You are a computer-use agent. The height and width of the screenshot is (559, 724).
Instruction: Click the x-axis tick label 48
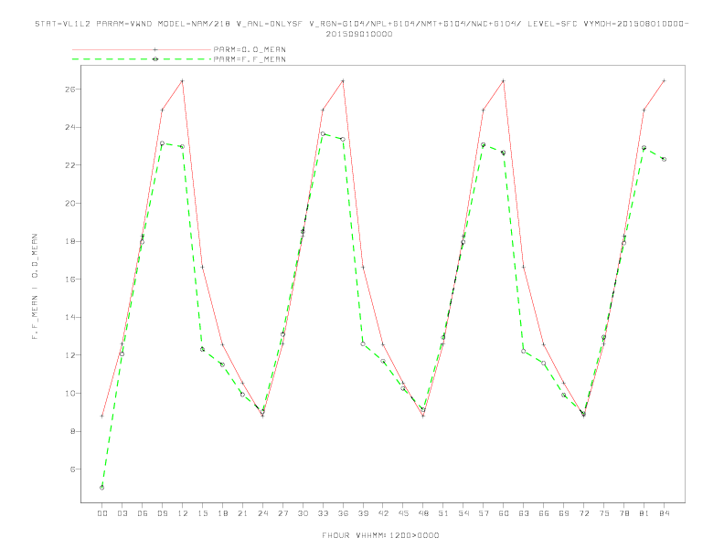pyautogui.click(x=423, y=513)
